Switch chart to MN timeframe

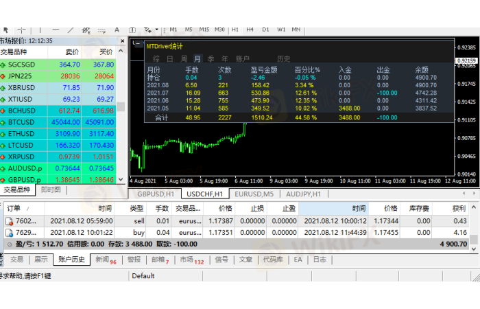(x=296, y=30)
